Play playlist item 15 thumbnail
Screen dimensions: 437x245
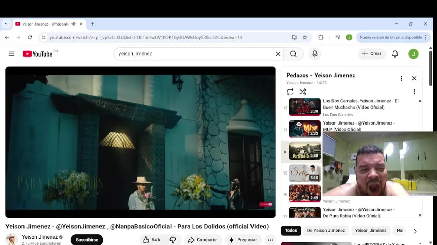305,173
